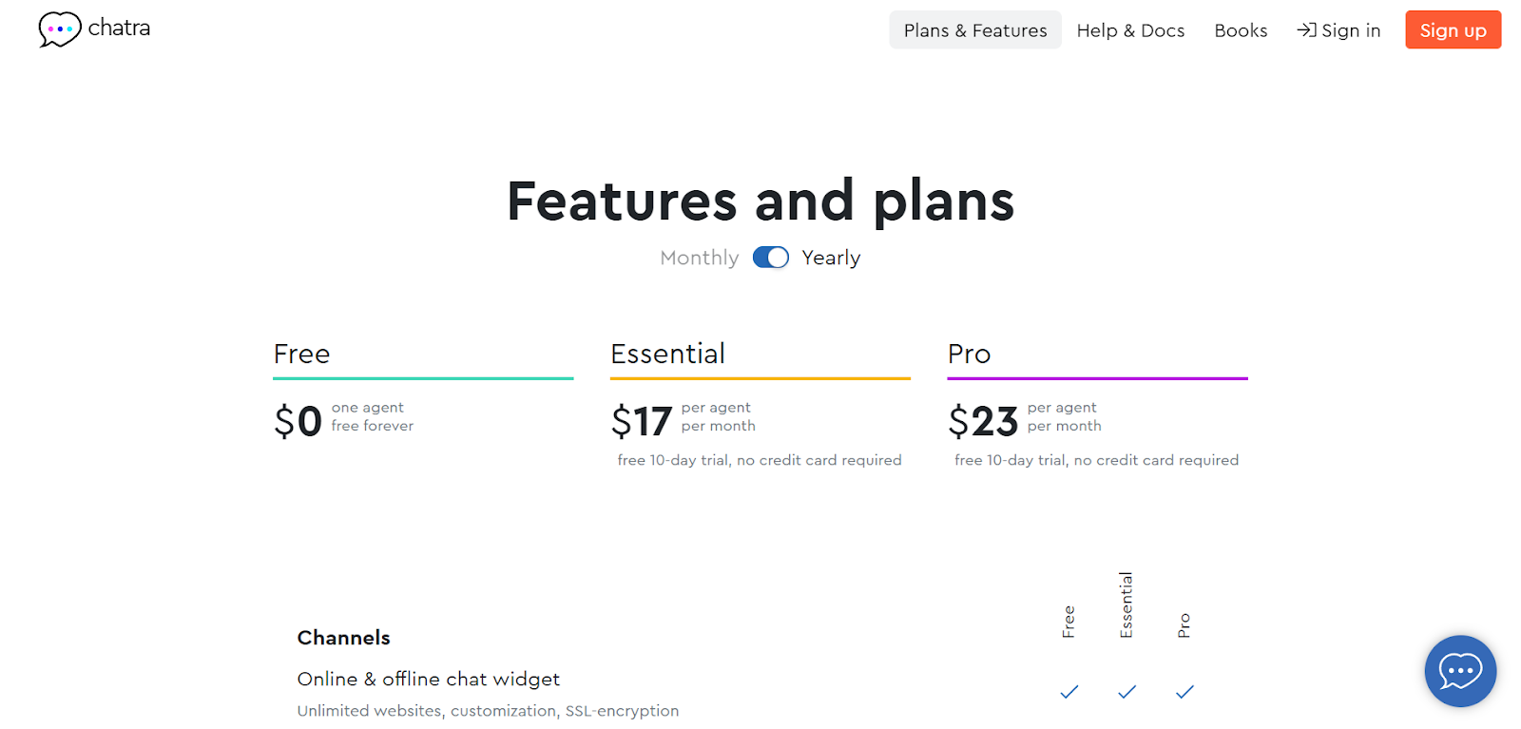
Task: Click the Free plan checkmark for chat widget
Action: pyautogui.click(x=1069, y=692)
